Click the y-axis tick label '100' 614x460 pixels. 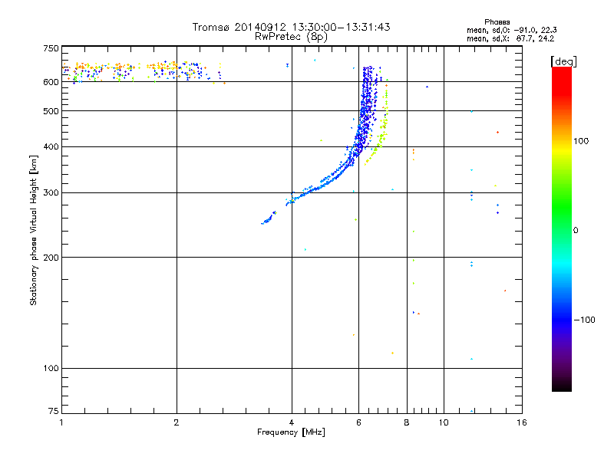coord(51,369)
